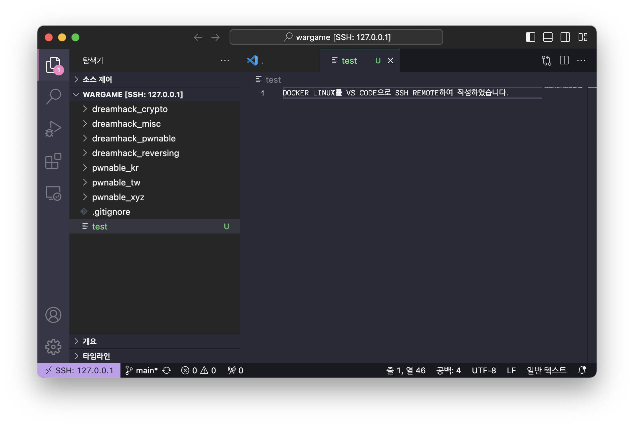
Task: Click the SSH: 127.0.0.1 remote indicator
Action: pyautogui.click(x=79, y=370)
